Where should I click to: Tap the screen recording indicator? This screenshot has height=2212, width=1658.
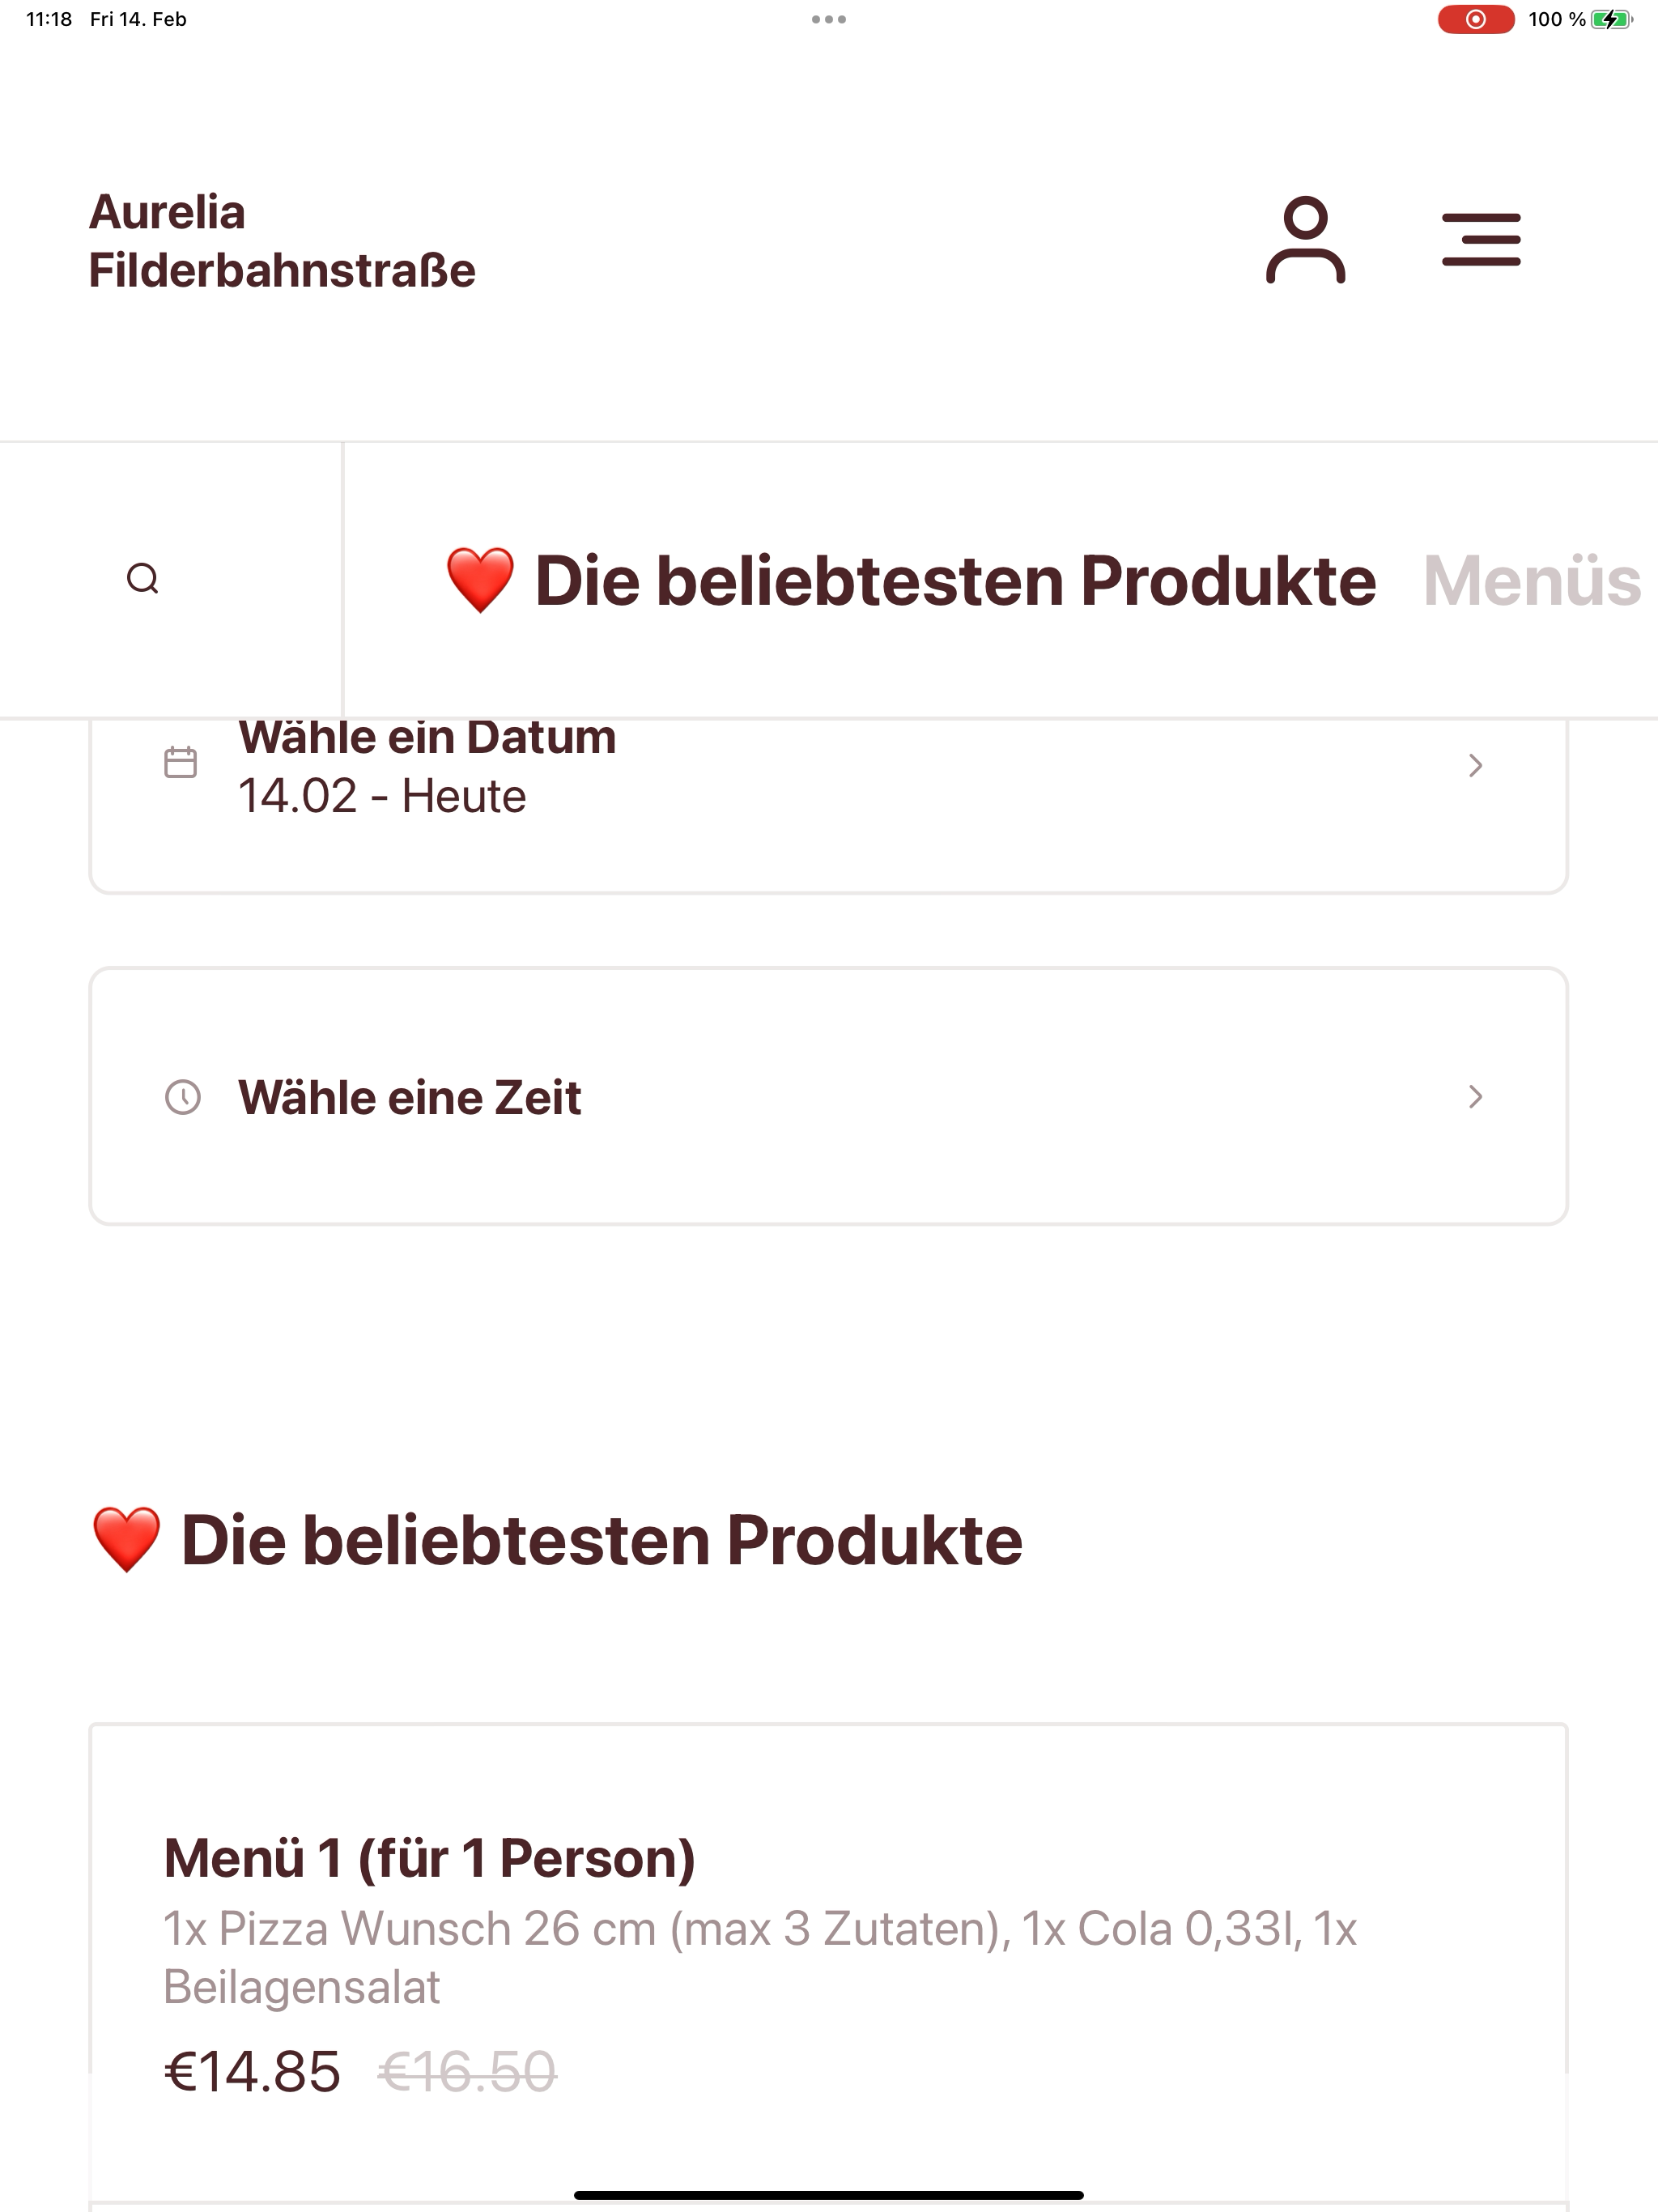1476,19
